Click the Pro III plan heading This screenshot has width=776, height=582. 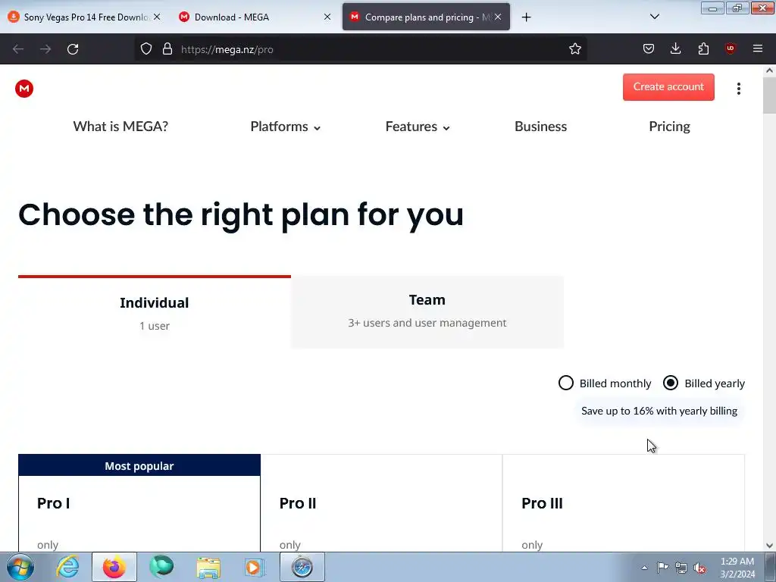tap(542, 503)
